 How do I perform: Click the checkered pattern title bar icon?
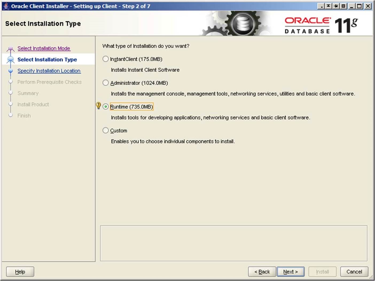click(343, 6)
